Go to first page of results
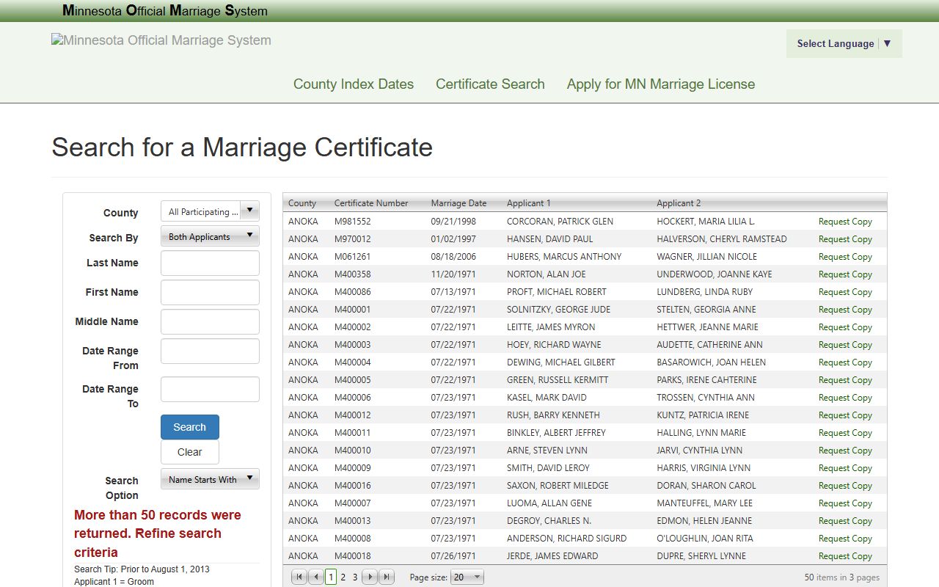Viewport: 939px width, 587px height. pyautogui.click(x=299, y=577)
